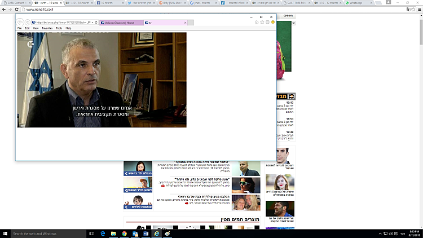
Task: Switch to Volcom Observer Home tab
Action: click(x=118, y=22)
